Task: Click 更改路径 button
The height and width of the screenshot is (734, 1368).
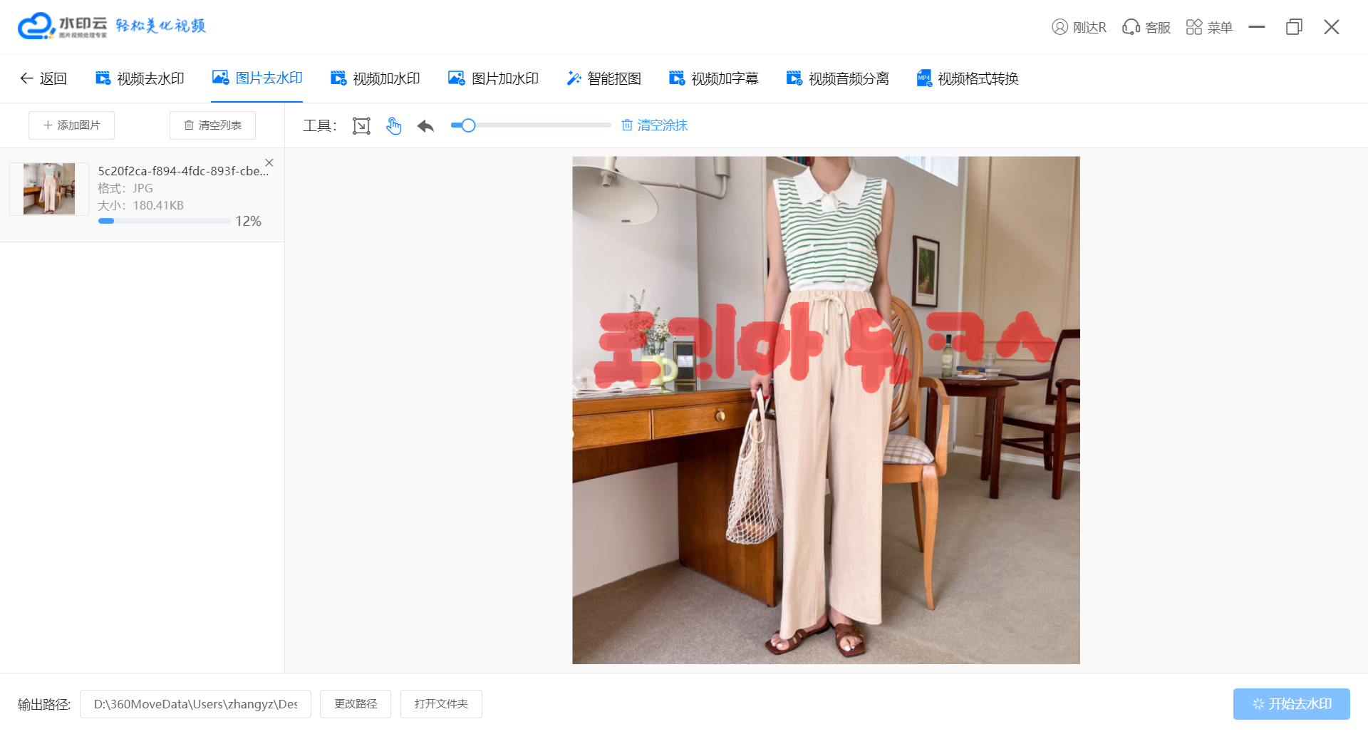Action: click(x=356, y=704)
